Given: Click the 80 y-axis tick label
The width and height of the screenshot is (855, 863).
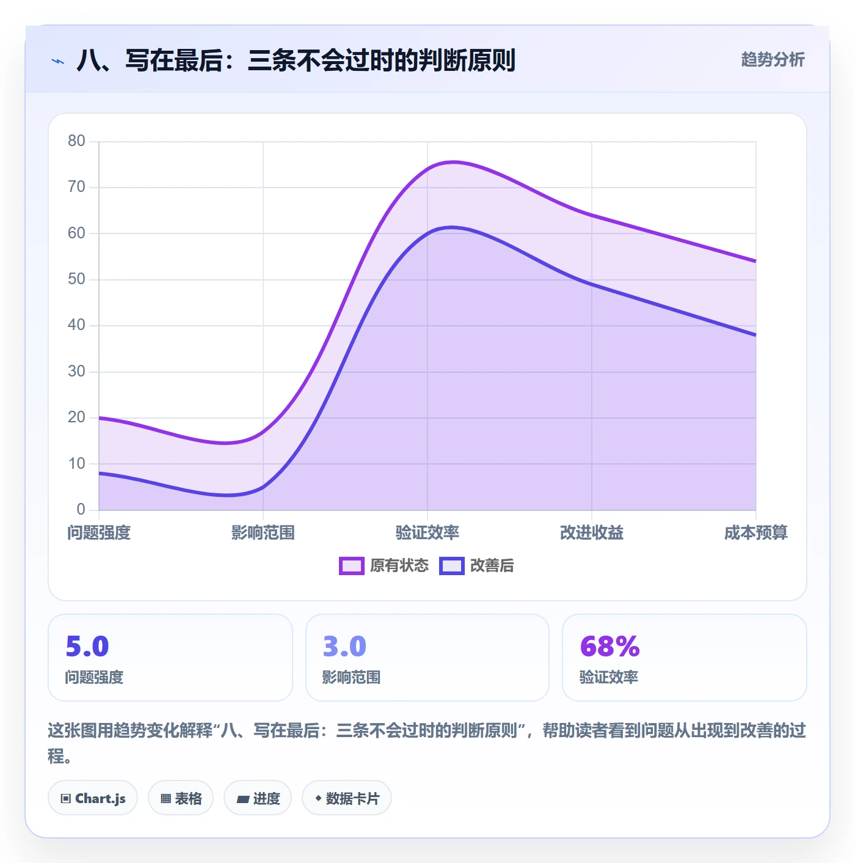Looking at the screenshot, I should 76,141.
